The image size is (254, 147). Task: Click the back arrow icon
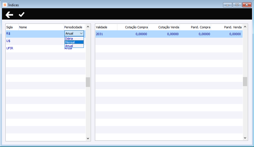(x=9, y=15)
